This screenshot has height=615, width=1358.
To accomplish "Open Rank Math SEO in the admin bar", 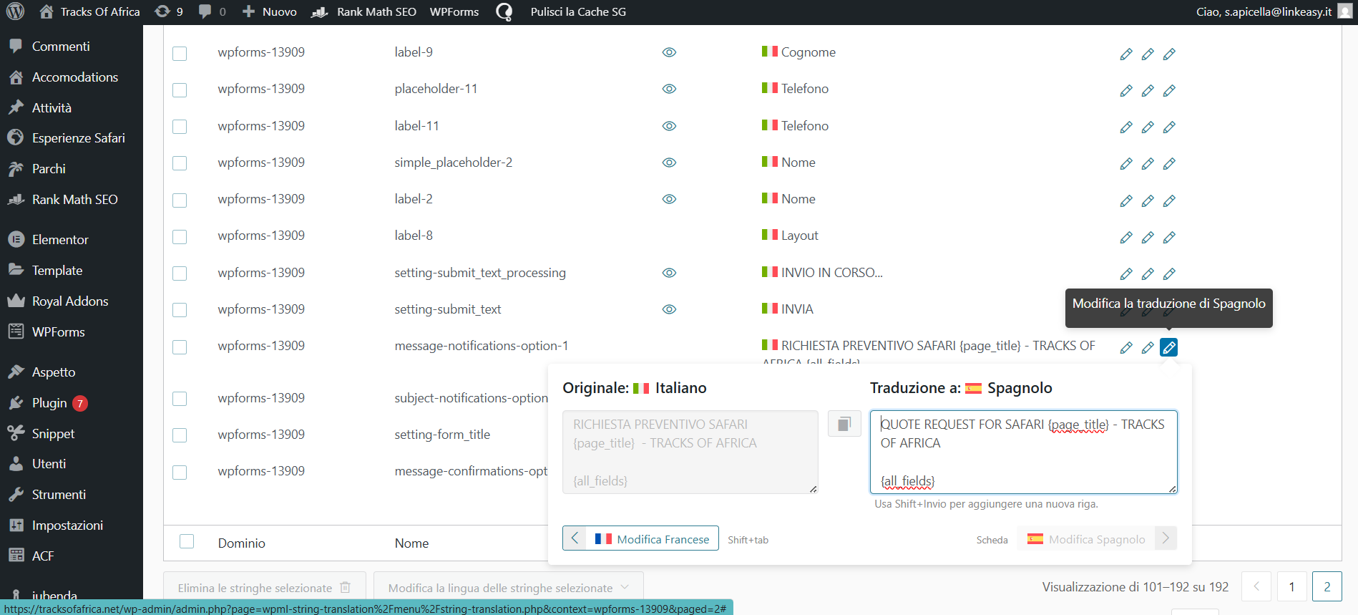I will pyautogui.click(x=365, y=11).
